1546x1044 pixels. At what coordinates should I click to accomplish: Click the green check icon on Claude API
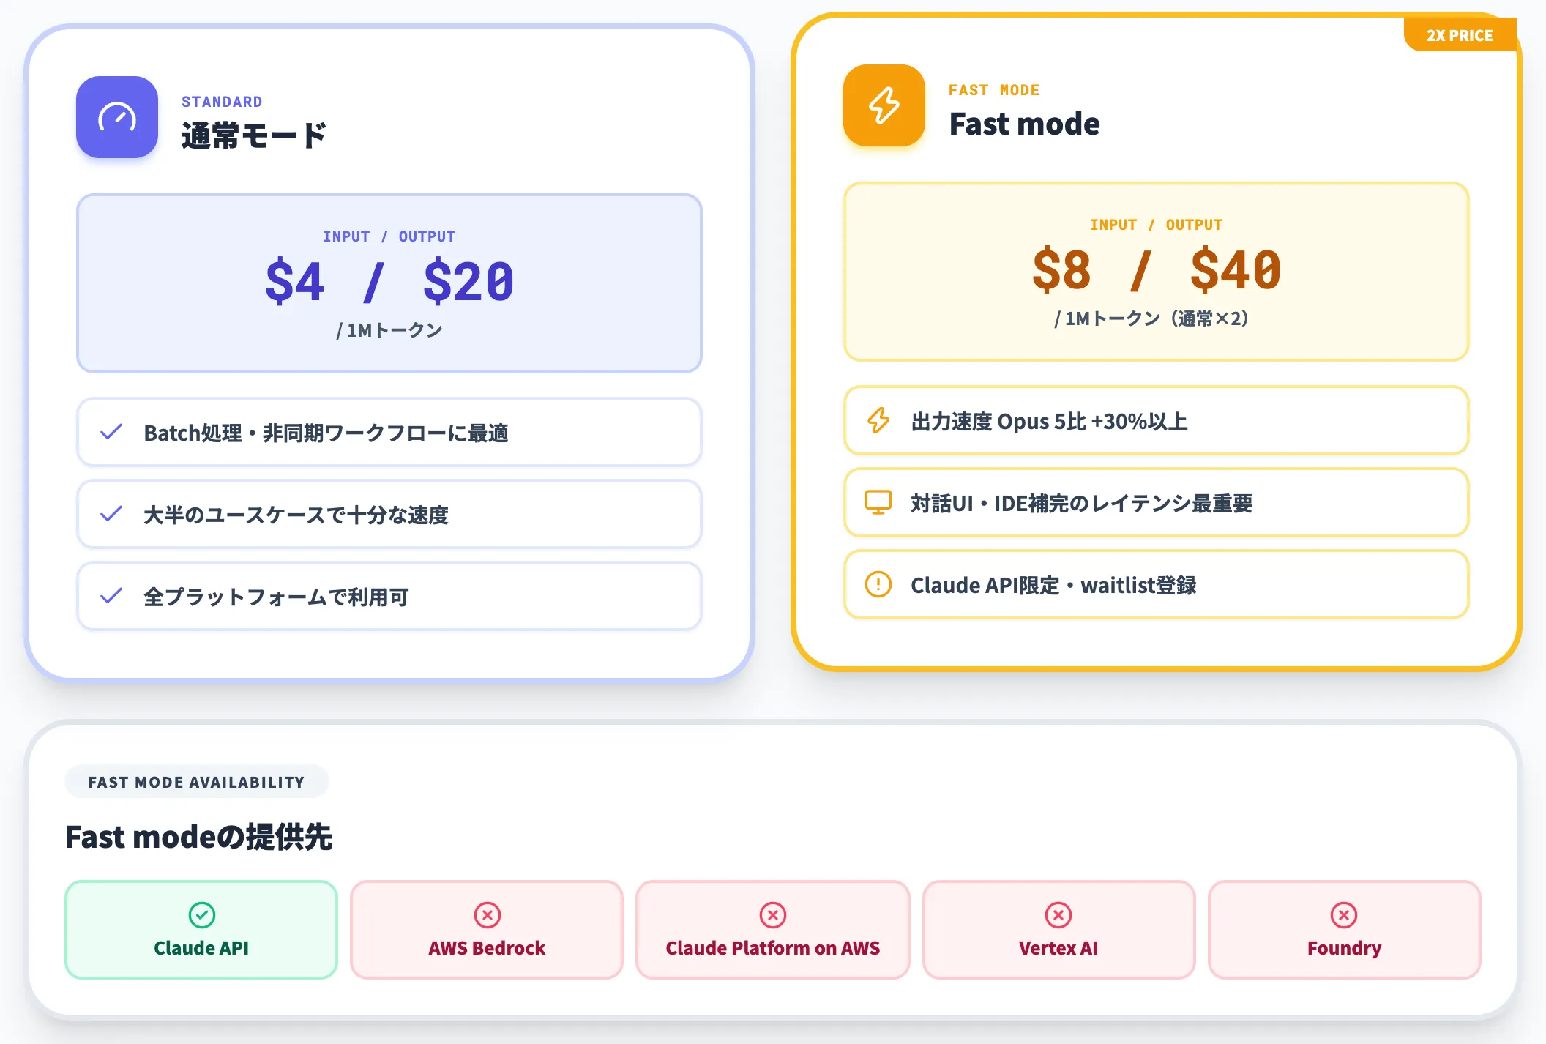click(201, 915)
